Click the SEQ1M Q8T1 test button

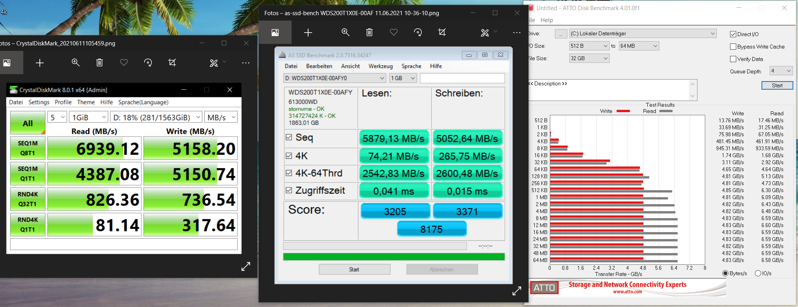point(28,148)
